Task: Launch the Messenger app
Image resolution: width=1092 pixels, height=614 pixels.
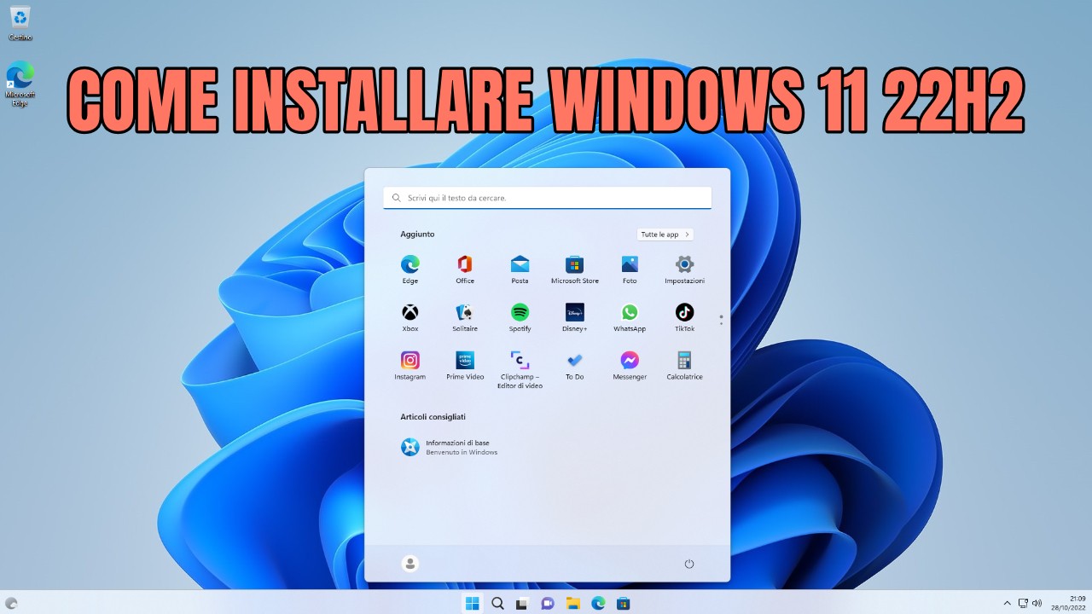Action: [630, 365]
